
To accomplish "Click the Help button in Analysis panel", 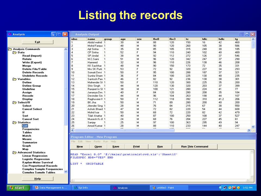I will [38, 179].
